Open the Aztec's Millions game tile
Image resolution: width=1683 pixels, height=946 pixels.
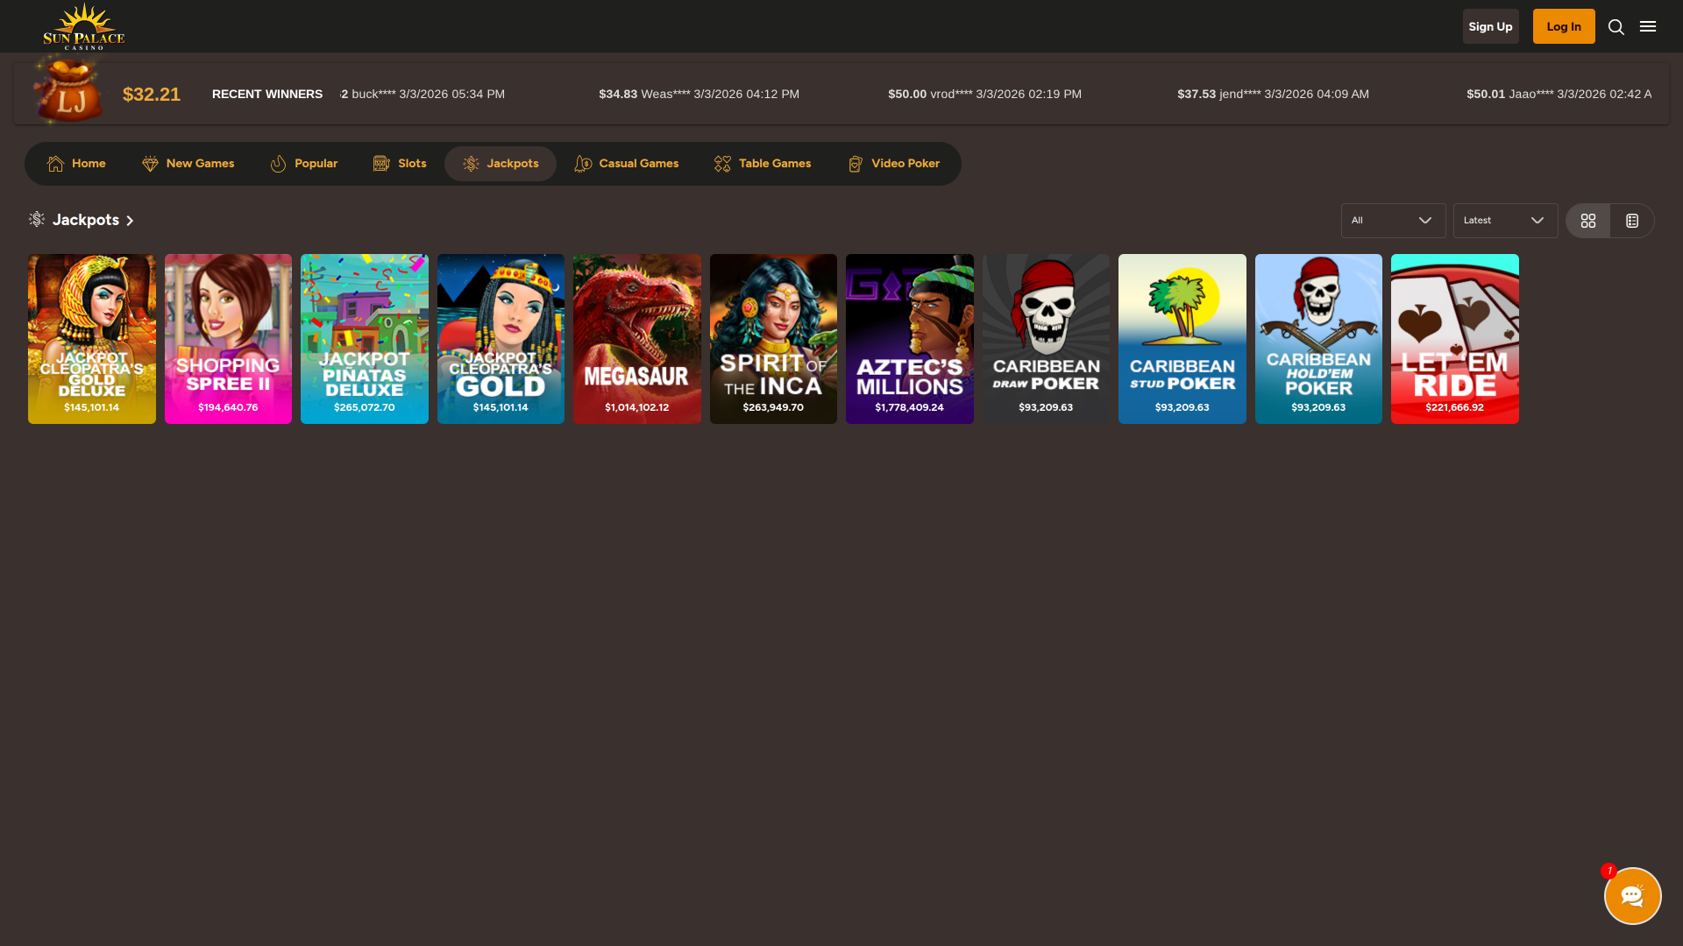(909, 338)
